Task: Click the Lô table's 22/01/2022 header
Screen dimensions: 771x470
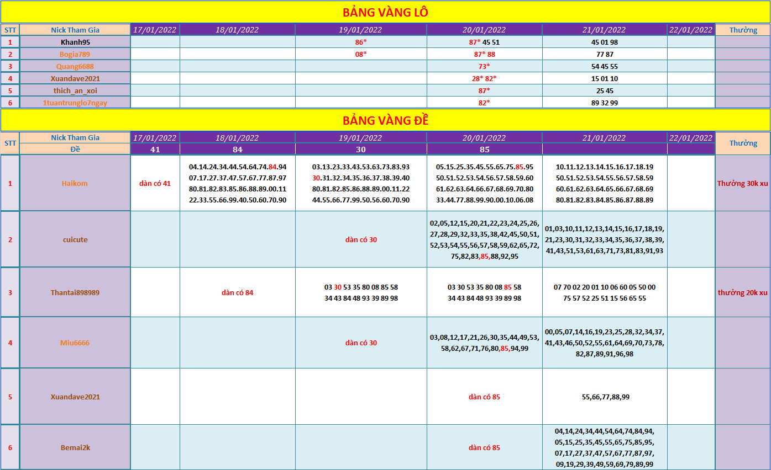Action: [x=691, y=30]
